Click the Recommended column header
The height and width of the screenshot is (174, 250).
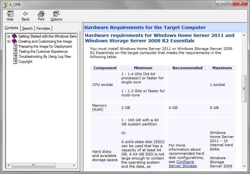[x=187, y=68]
